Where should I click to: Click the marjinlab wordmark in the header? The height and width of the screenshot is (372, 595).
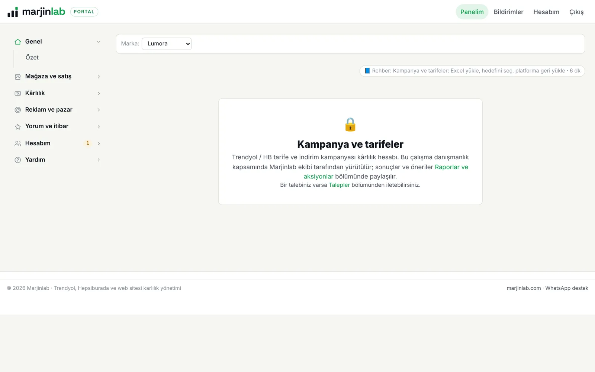click(x=44, y=12)
